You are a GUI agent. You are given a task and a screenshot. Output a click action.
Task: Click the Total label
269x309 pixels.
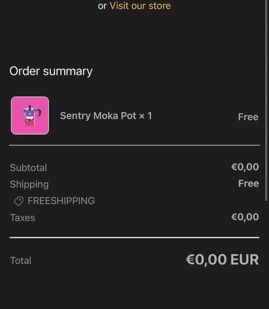[x=21, y=260]
